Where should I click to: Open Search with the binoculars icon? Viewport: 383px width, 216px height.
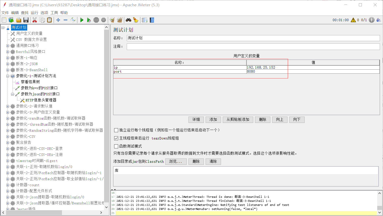coord(129,20)
